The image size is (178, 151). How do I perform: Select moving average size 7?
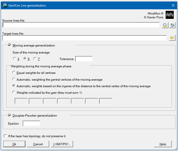click(x=35, y=59)
